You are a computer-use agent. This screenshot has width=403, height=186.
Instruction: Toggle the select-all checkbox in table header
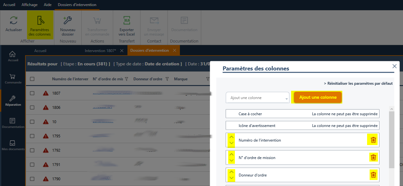click(32, 79)
